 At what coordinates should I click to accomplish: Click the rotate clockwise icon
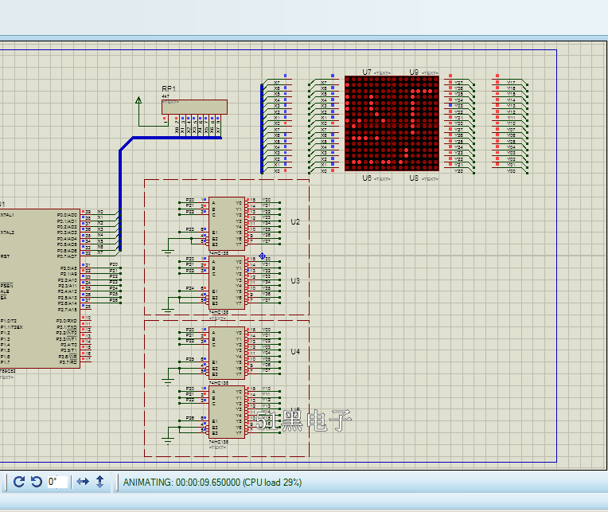[19, 482]
